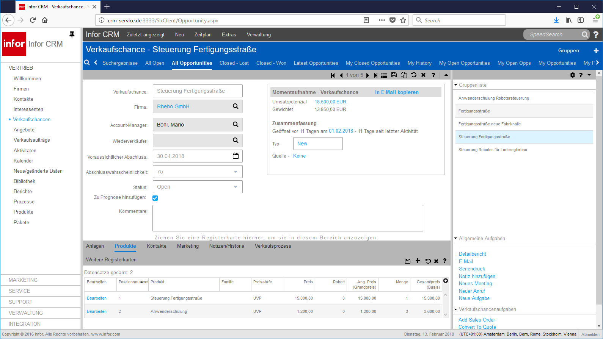Collapse the Gruppenliste section

click(456, 85)
